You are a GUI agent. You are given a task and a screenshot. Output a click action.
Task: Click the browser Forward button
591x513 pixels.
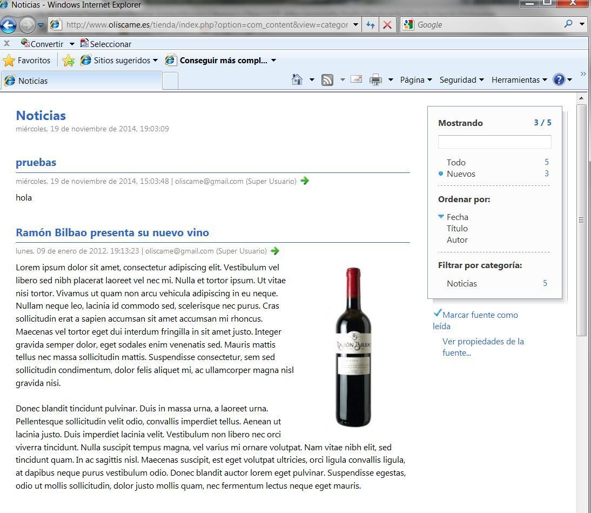pos(27,25)
